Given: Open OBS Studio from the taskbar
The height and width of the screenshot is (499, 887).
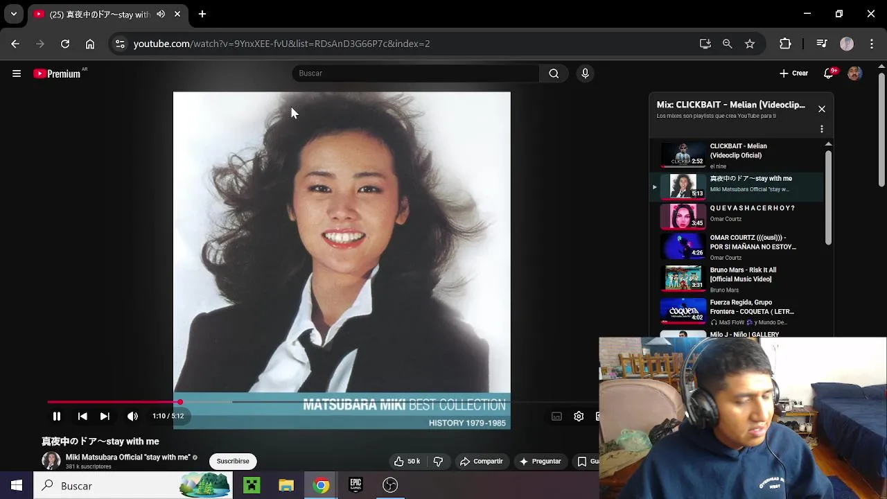Looking at the screenshot, I should [x=390, y=486].
